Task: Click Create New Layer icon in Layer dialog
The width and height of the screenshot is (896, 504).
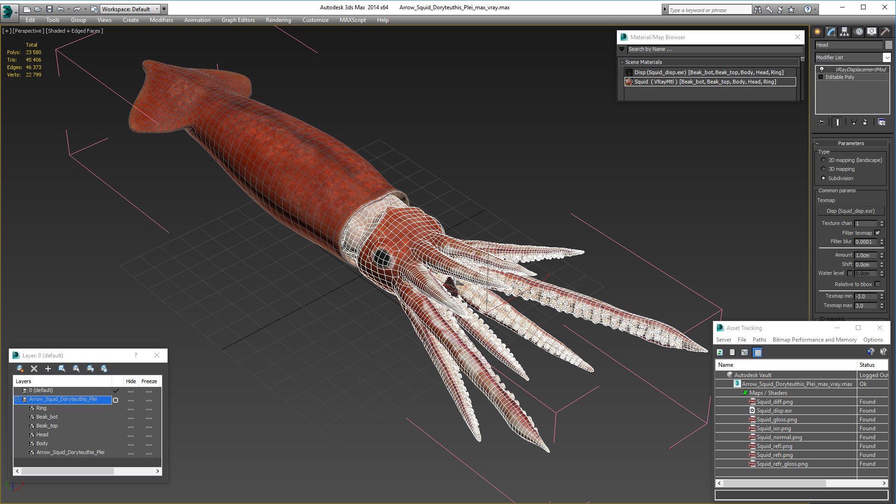Action: 20,369
